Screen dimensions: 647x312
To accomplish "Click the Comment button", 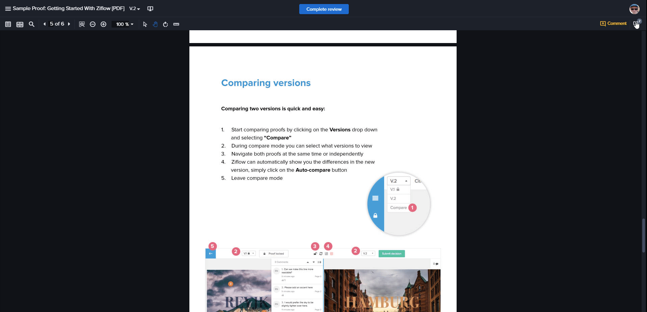I will [x=613, y=24].
